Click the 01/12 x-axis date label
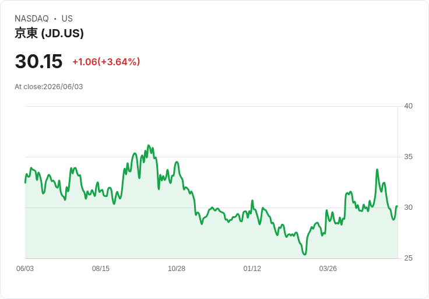The height and width of the screenshot is (299, 429). click(x=252, y=269)
